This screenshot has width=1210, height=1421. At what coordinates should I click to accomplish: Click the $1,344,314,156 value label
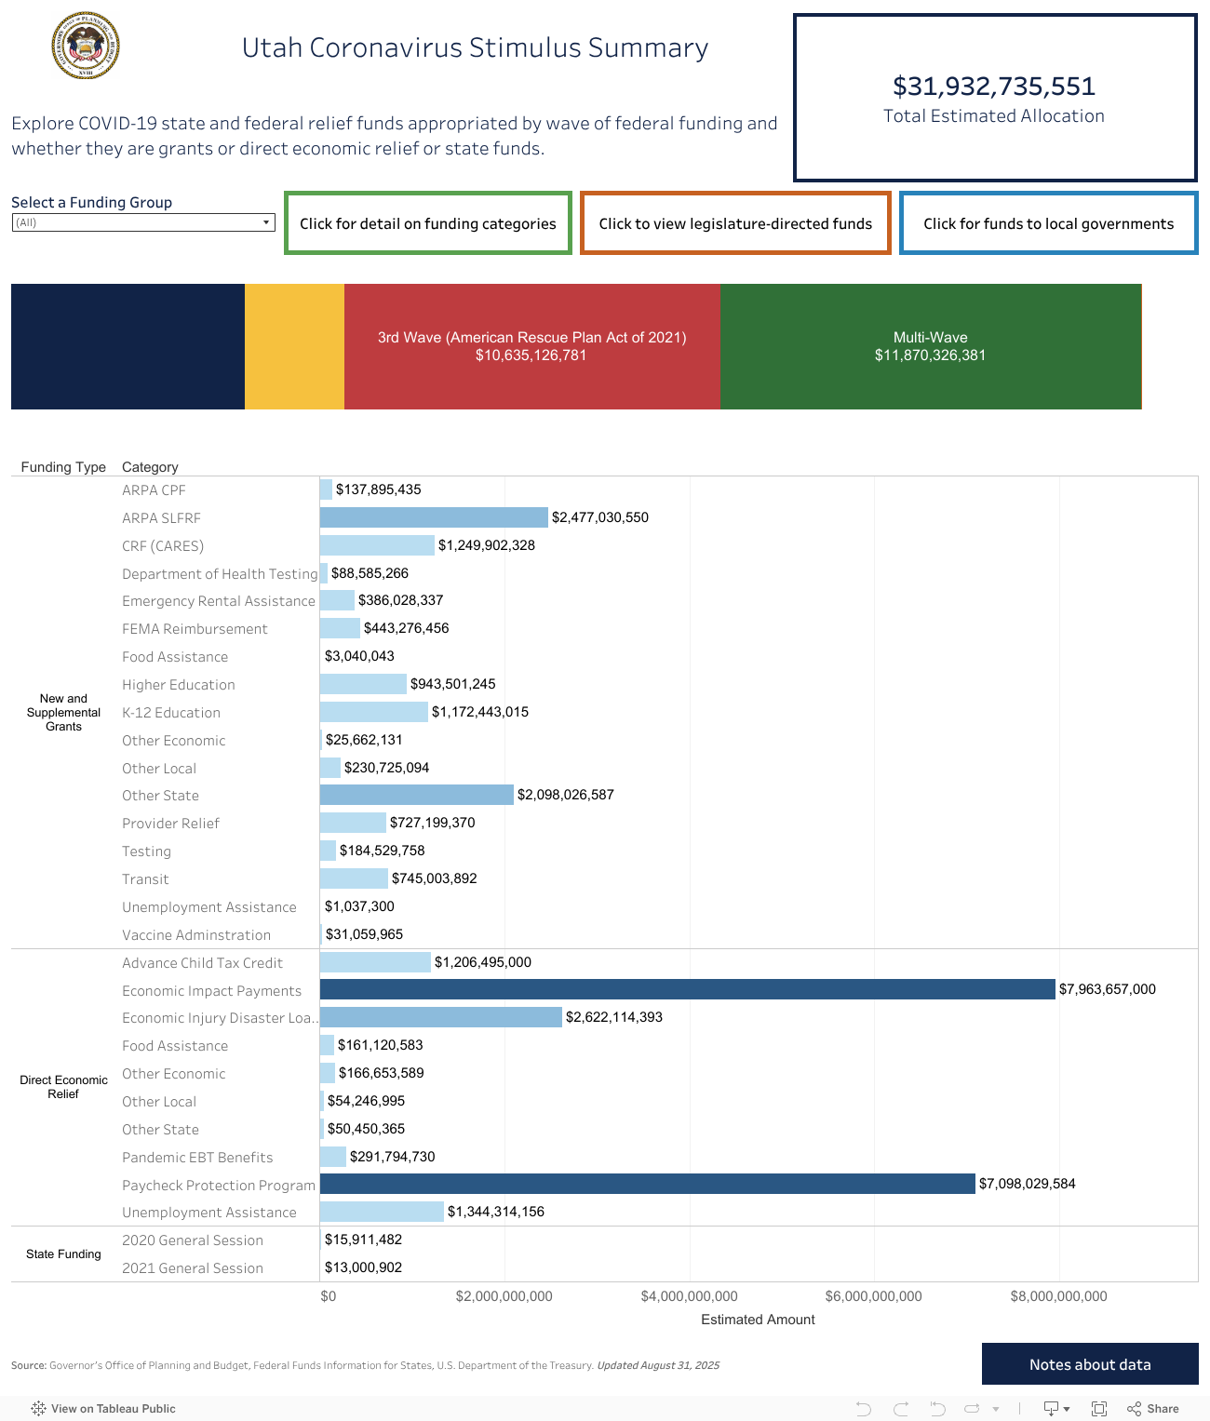[x=496, y=1212]
